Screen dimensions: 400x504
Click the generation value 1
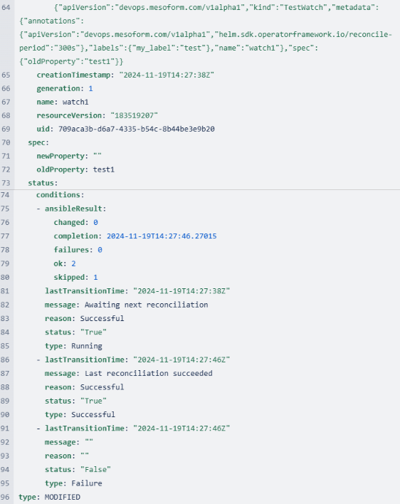[x=90, y=88]
